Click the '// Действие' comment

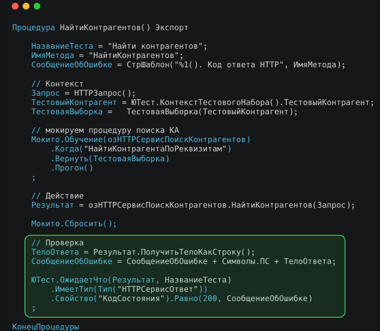click(x=58, y=196)
